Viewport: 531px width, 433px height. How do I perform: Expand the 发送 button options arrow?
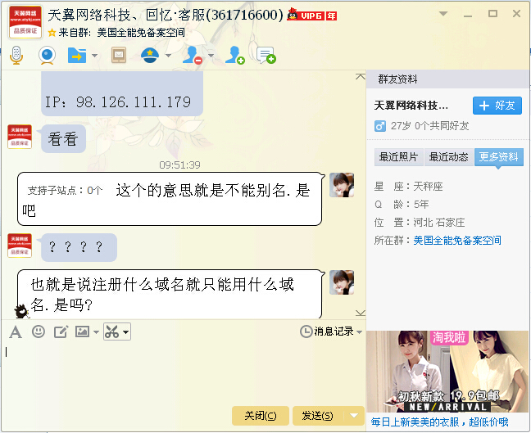[x=354, y=416]
